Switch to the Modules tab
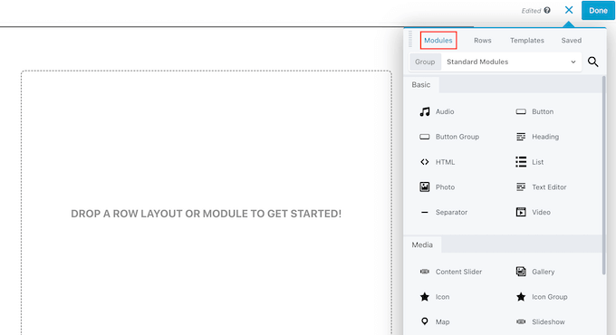 pyautogui.click(x=438, y=41)
